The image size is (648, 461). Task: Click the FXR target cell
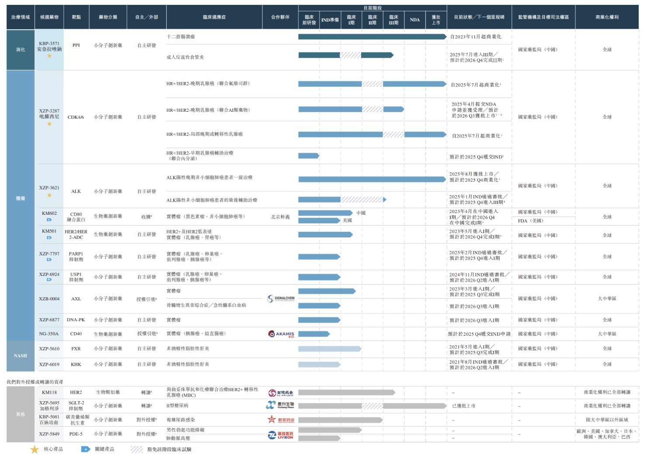[x=76, y=349]
